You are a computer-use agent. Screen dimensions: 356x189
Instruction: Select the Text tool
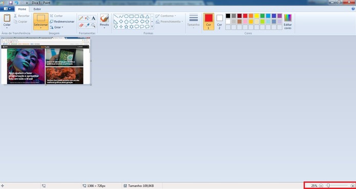click(93, 18)
